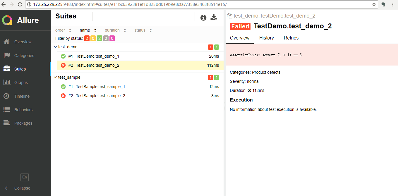This screenshot has height=196, width=398.
Task: Open the Retries tab
Action: (291, 38)
